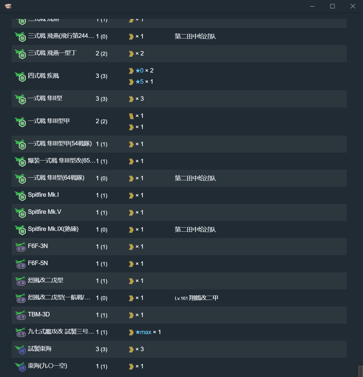Click 第二田中给过队 in the Spitfire Mk.IX(熟練) row
363x377 pixels.
(x=195, y=229)
